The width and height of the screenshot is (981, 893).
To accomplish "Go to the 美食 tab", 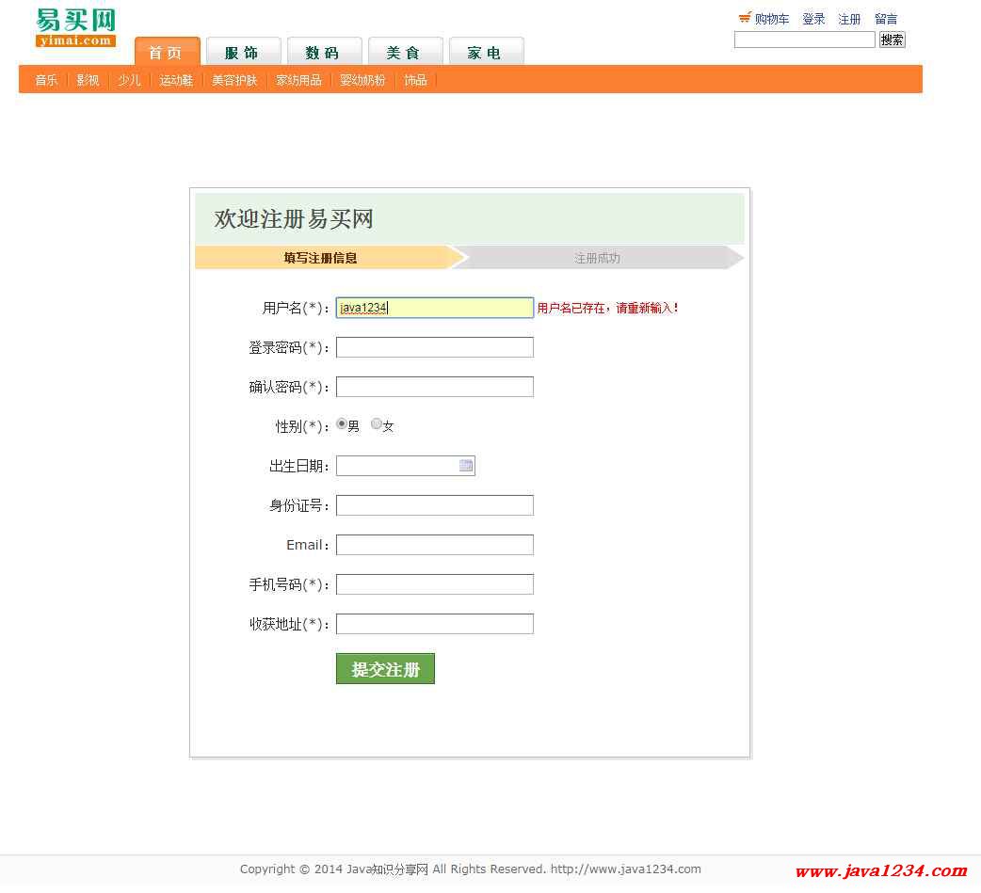I will 404,53.
